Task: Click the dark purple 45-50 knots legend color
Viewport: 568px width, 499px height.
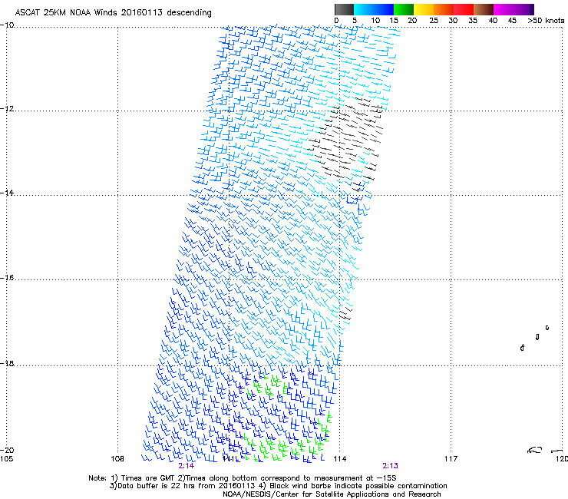Action: (x=523, y=9)
